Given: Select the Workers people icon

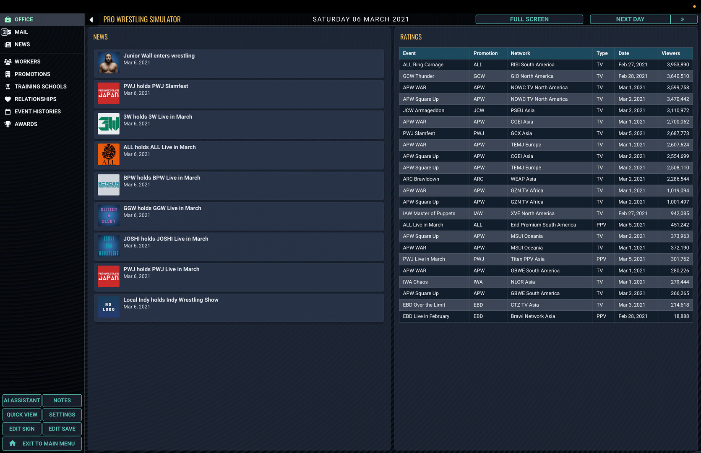Looking at the screenshot, I should (x=8, y=62).
